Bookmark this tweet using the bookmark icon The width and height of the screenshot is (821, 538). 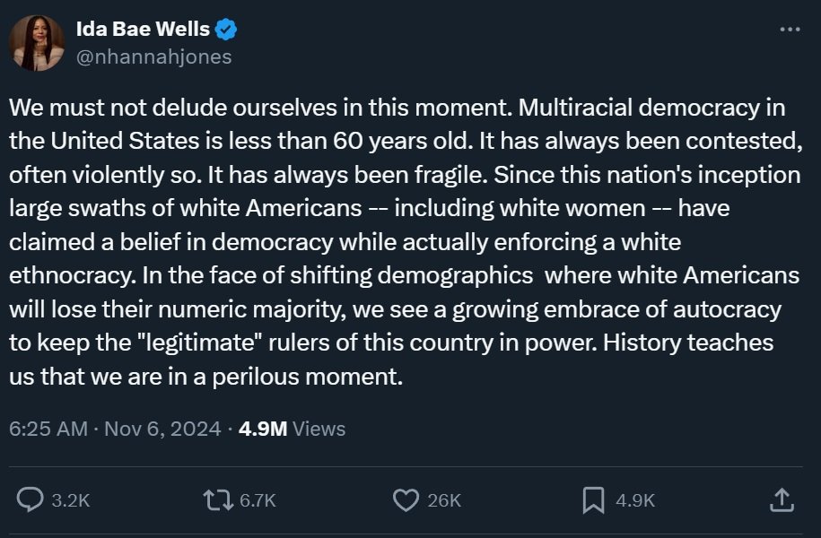coord(593,499)
